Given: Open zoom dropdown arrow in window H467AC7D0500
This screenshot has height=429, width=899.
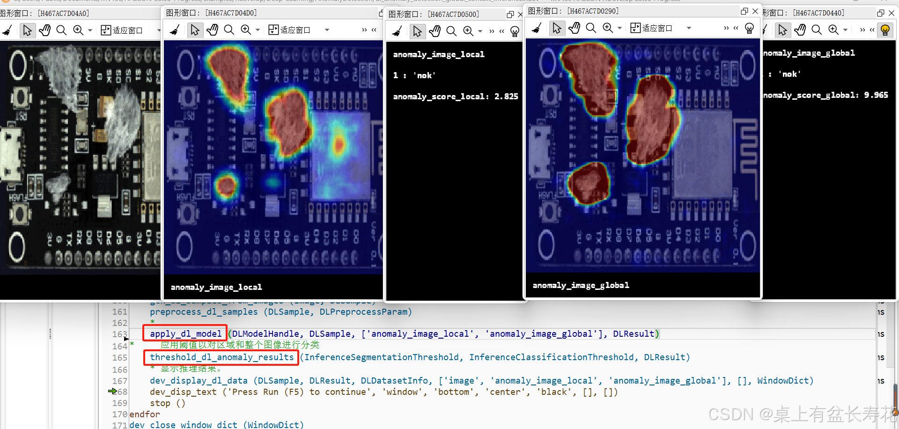Looking at the screenshot, I should click(x=480, y=31).
